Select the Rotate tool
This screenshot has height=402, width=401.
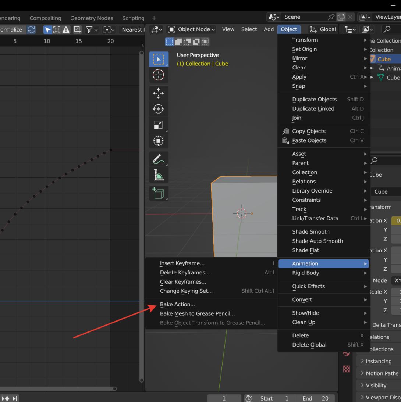point(159,109)
